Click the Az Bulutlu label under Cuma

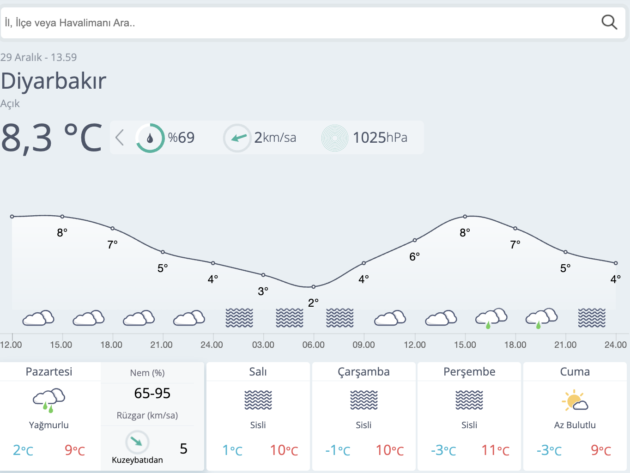575,425
